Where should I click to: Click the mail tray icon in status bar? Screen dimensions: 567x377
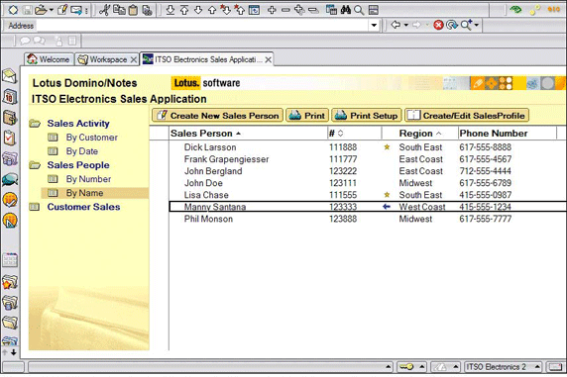tap(555, 367)
